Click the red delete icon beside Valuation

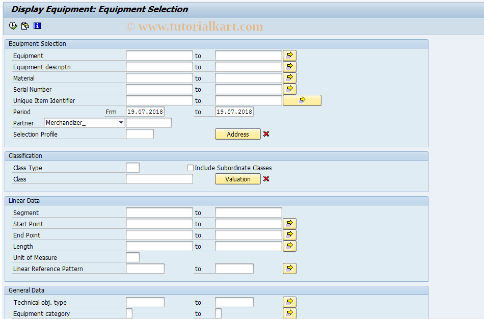pos(266,179)
